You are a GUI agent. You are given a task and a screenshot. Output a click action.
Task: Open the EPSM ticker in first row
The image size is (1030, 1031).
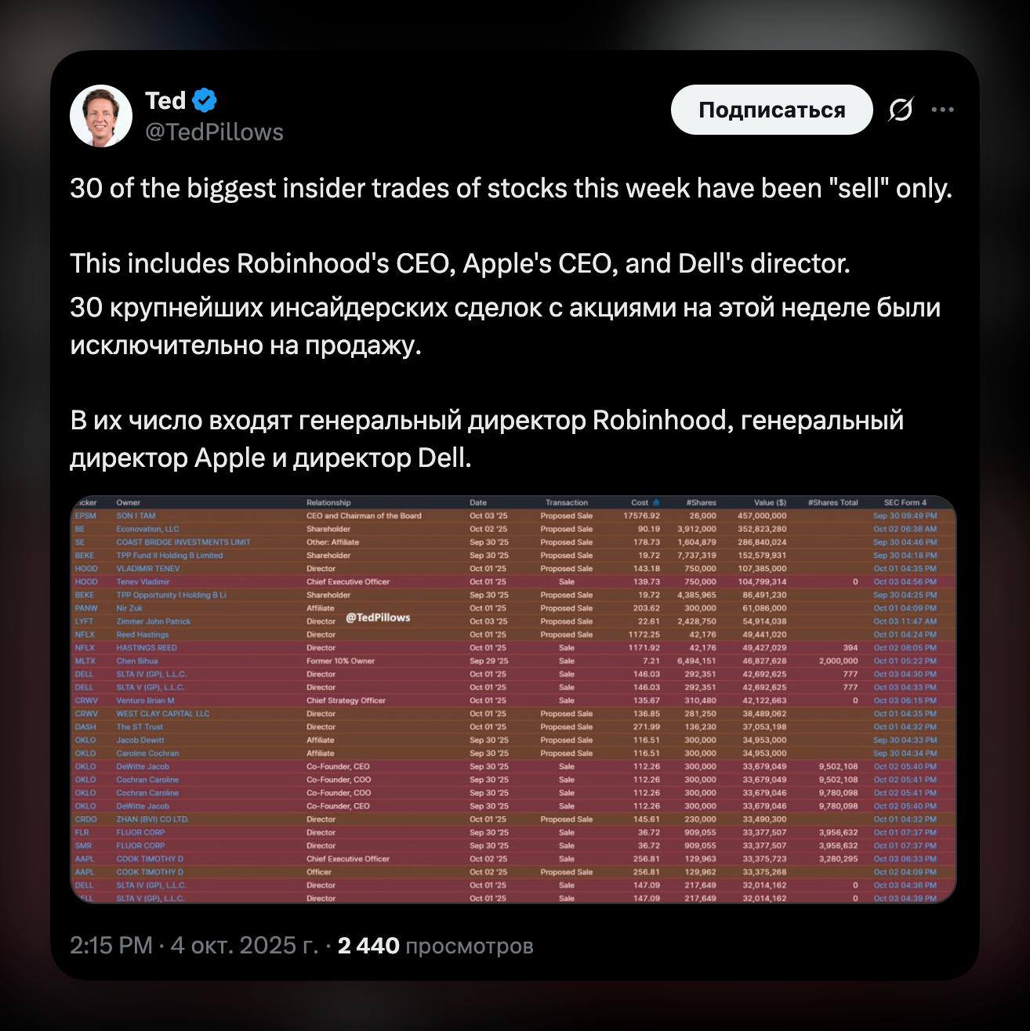85,515
